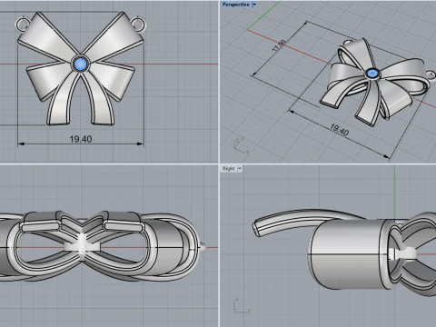The image size is (436, 327).
Task: Click the Right viewport title label
Action: click(x=229, y=169)
